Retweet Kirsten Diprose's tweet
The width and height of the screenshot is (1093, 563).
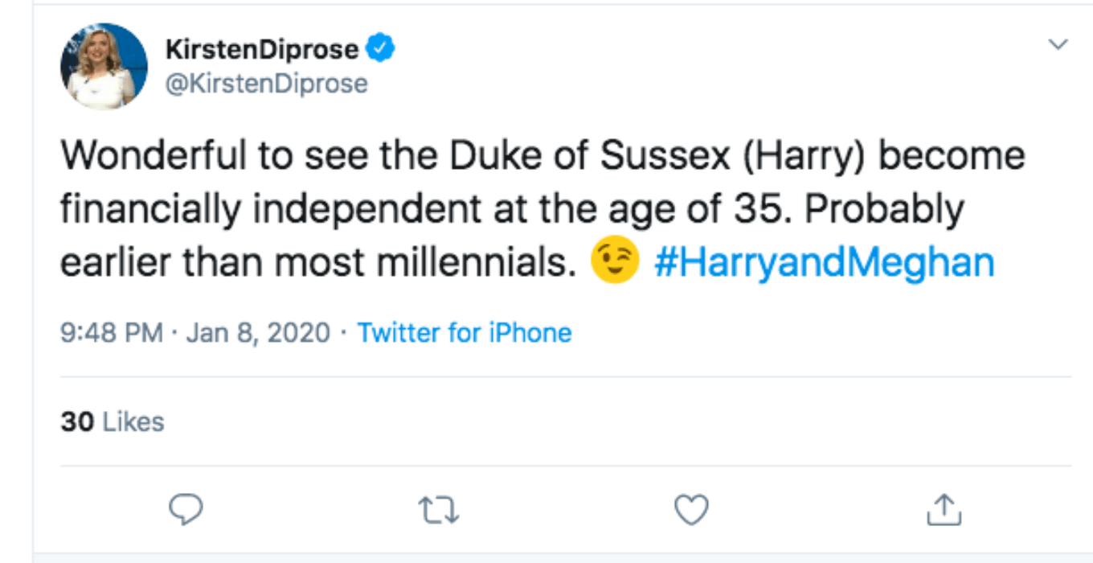pos(439,509)
